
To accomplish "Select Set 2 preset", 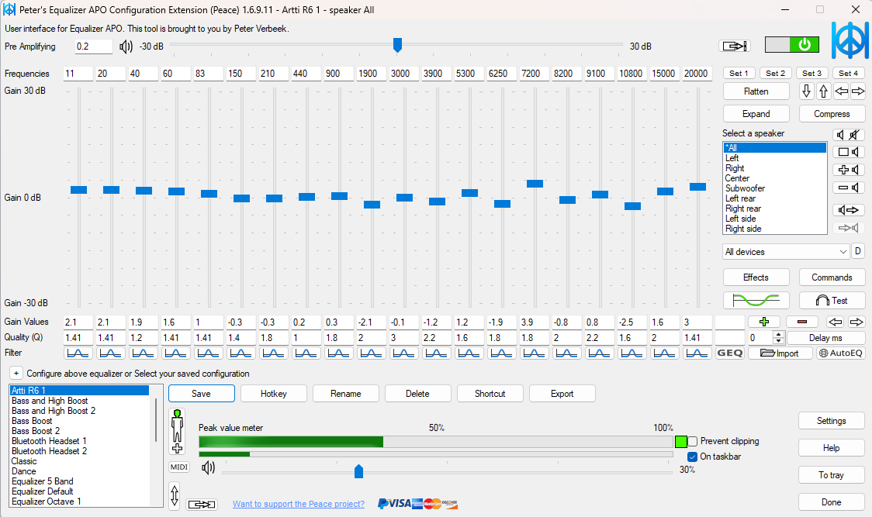I will click(x=775, y=73).
